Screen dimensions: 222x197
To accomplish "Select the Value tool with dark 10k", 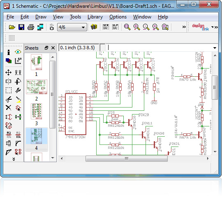I will point(18,135).
